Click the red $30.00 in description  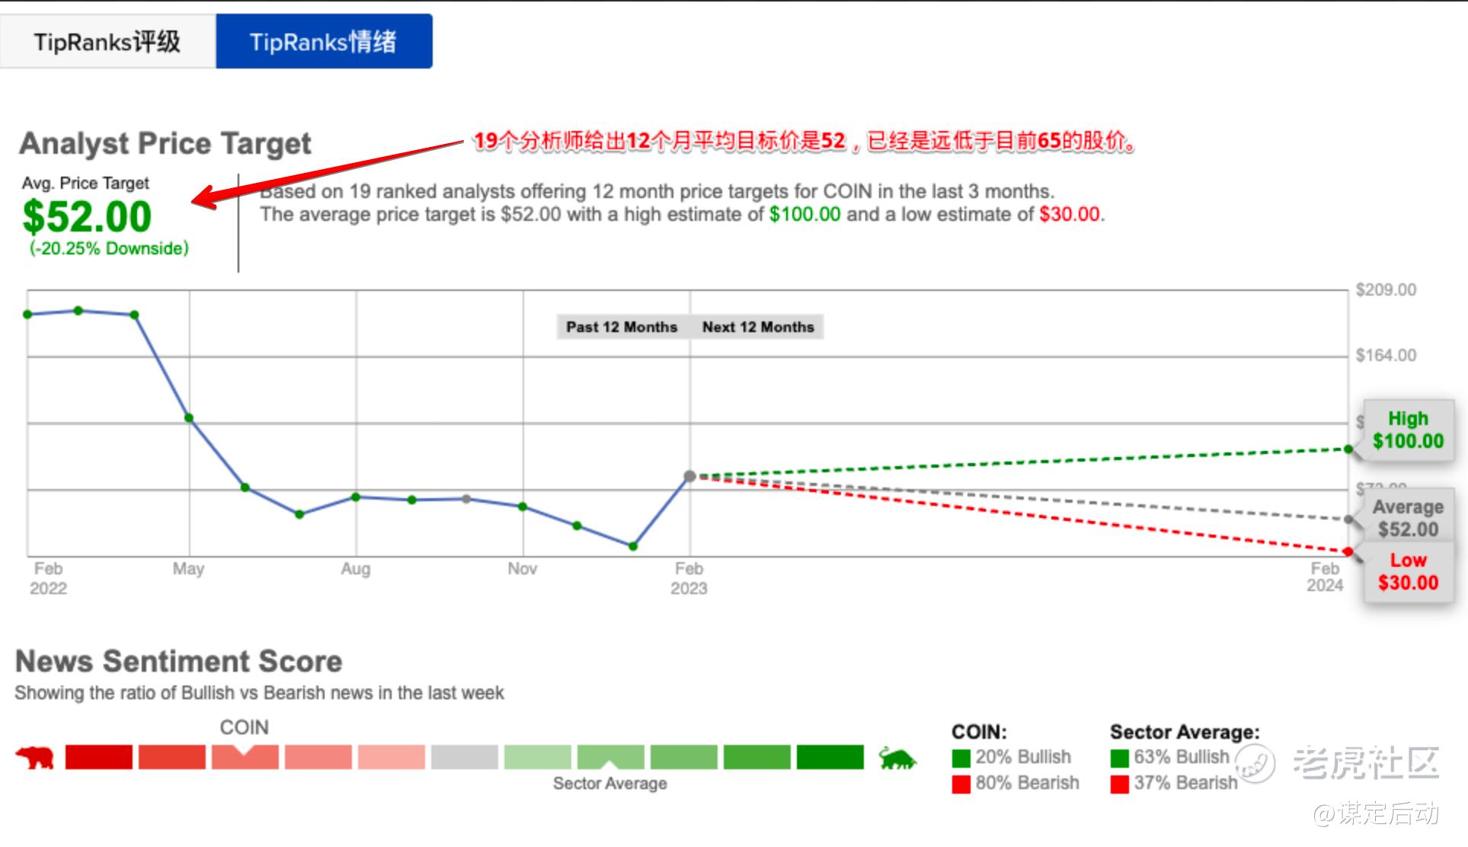[1070, 214]
